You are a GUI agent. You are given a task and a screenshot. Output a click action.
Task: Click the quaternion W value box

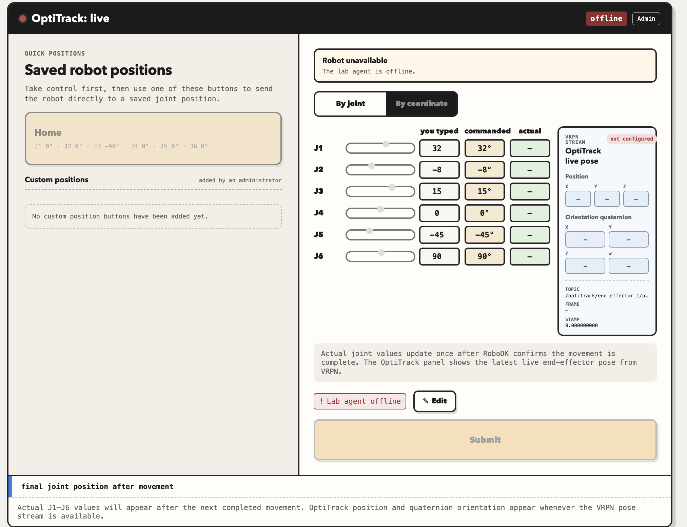point(628,266)
